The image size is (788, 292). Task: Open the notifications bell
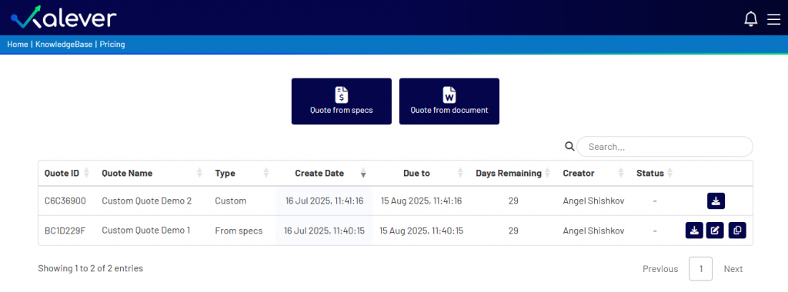point(750,19)
